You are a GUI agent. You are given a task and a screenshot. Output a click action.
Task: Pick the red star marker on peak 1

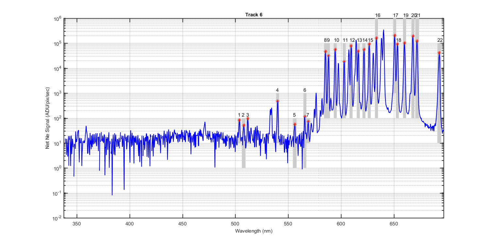point(239,120)
